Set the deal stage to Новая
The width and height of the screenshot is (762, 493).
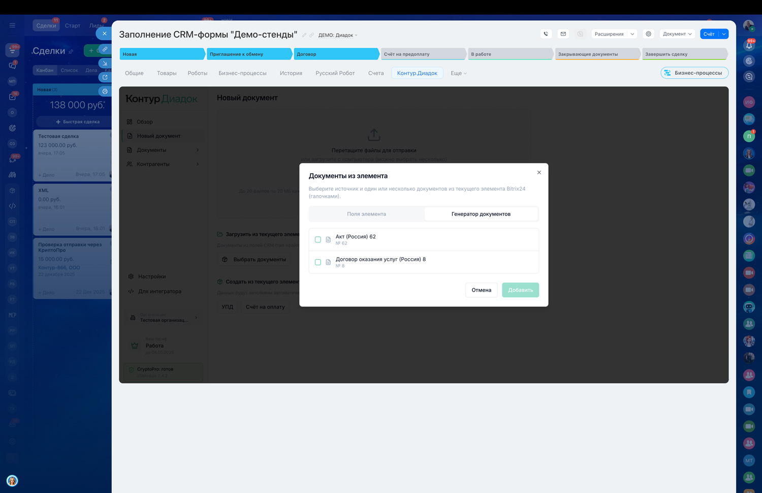(162, 54)
